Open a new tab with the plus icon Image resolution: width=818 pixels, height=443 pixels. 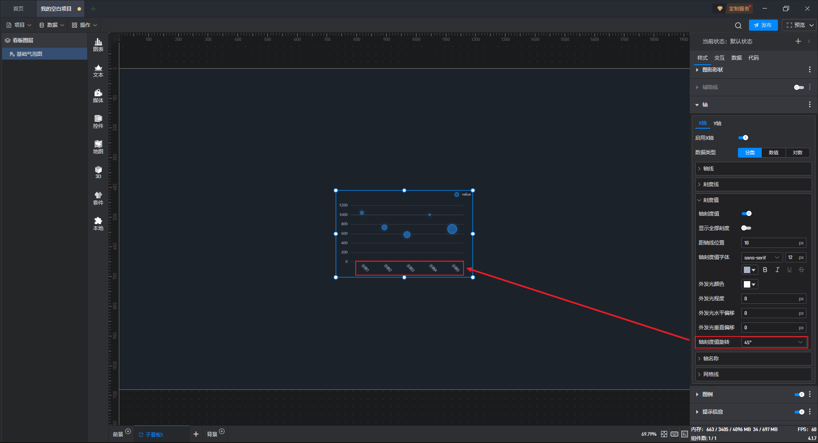tap(93, 9)
